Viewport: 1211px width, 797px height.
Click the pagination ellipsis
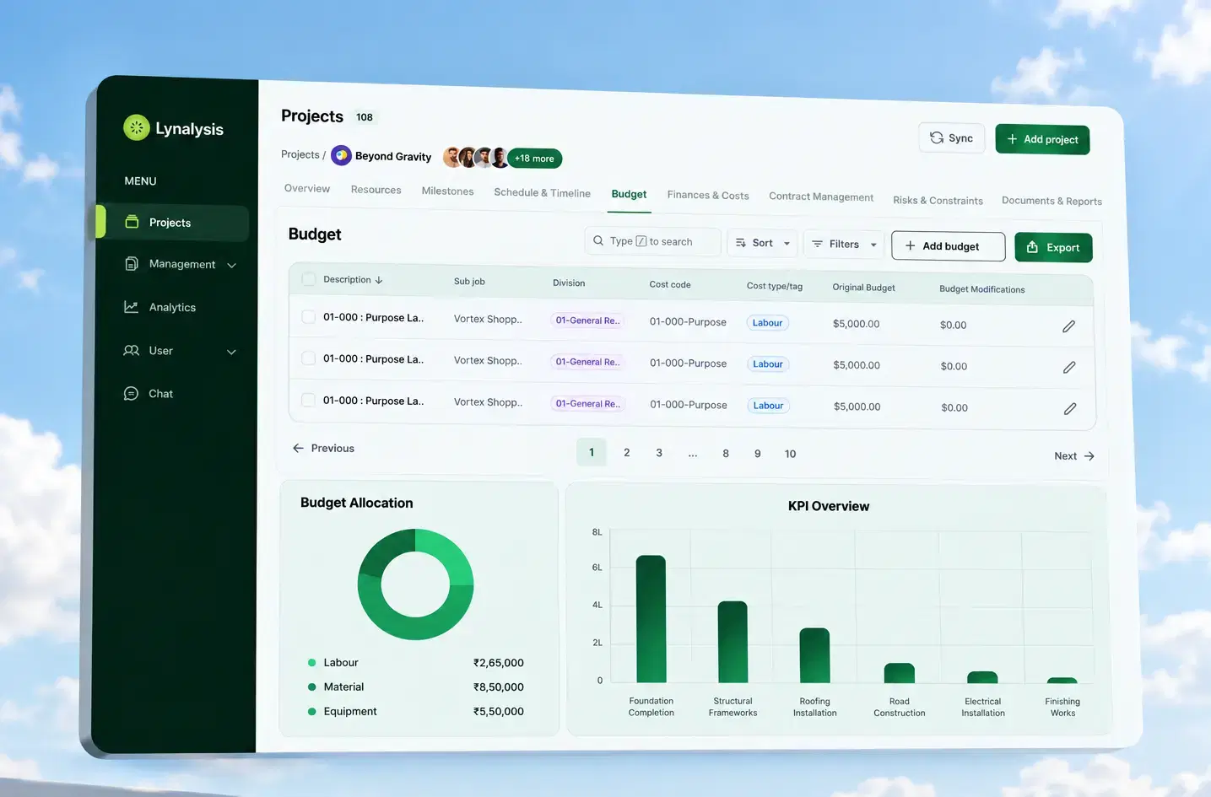(693, 455)
